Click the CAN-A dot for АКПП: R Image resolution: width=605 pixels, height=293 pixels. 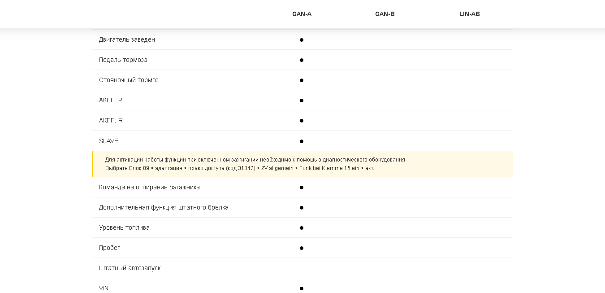tap(302, 121)
